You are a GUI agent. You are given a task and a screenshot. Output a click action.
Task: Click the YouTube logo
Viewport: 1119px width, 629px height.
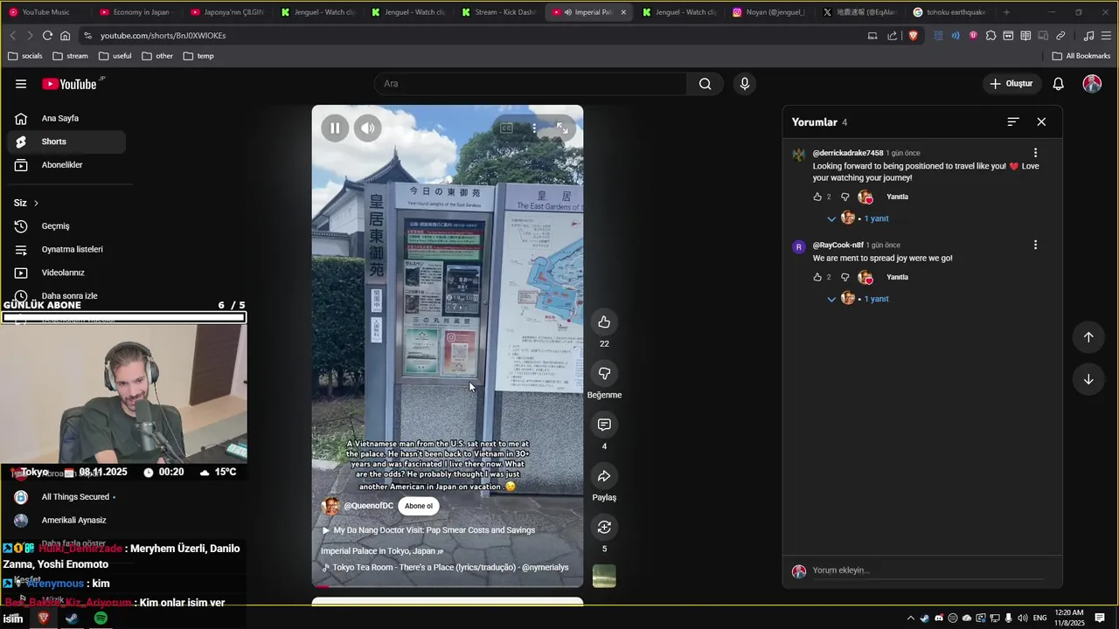70,84
